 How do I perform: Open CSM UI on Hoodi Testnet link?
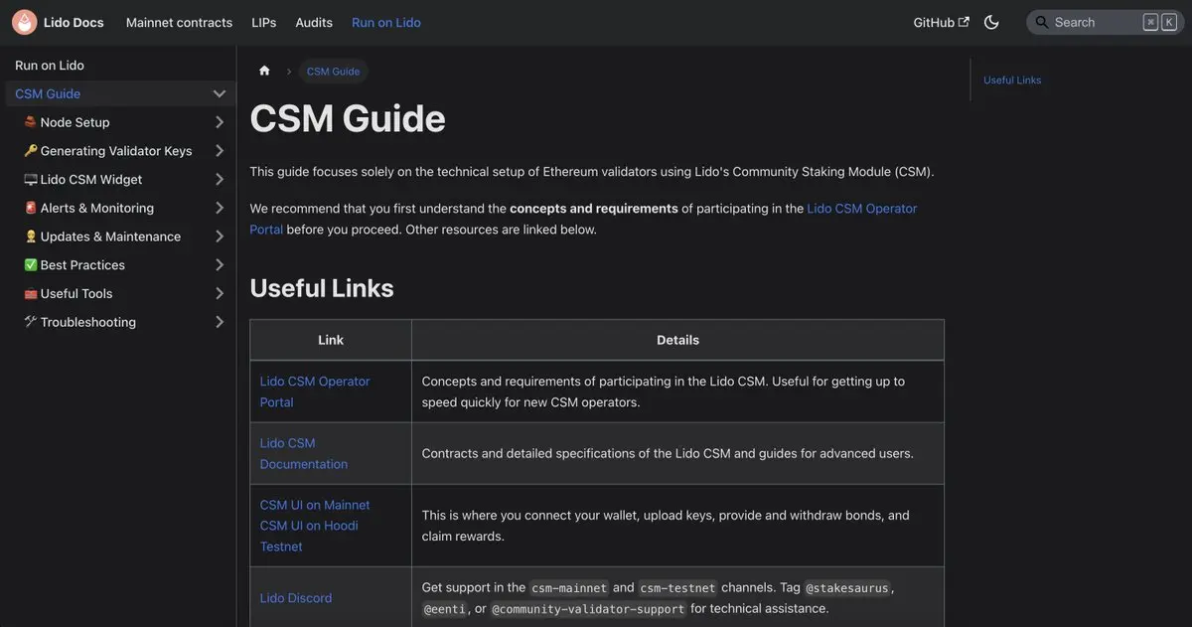point(309,536)
